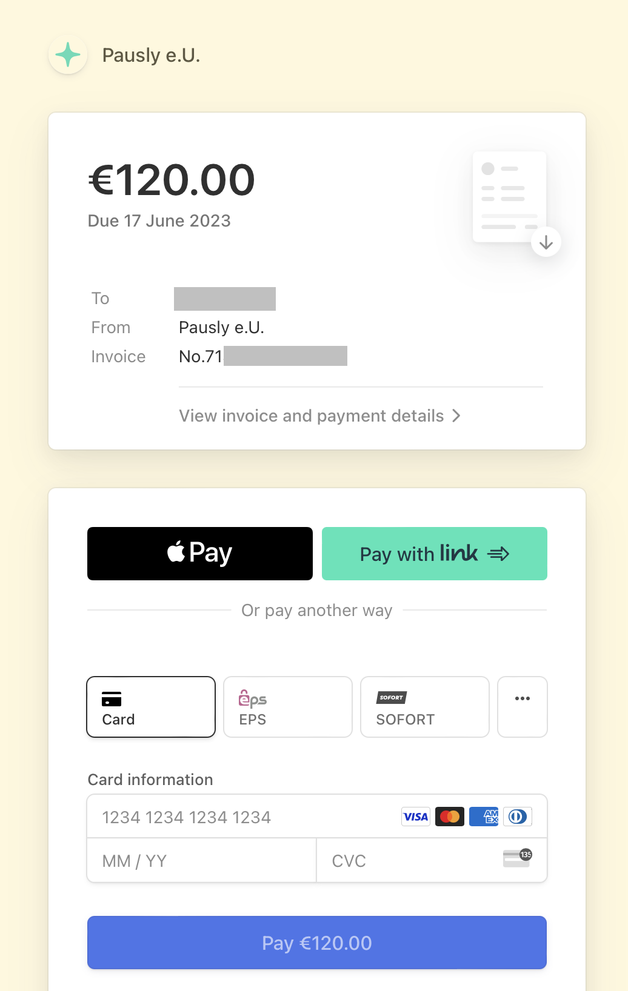Viewport: 628px width, 991px height.
Task: Expand View invoice and payment details
Action: pos(312,416)
